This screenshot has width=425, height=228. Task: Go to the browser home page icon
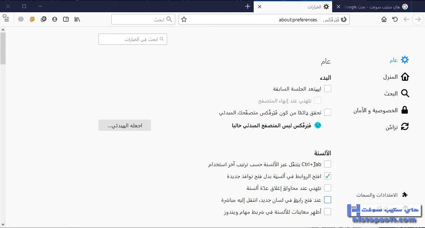(384, 19)
